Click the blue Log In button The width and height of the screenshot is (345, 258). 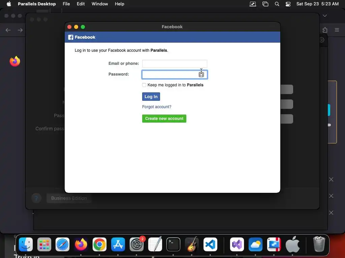pyautogui.click(x=151, y=96)
